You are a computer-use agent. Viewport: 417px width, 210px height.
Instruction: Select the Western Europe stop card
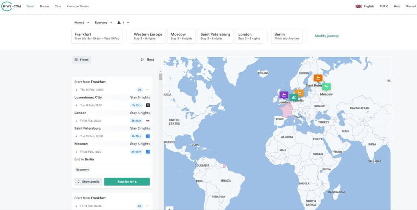[148, 36]
